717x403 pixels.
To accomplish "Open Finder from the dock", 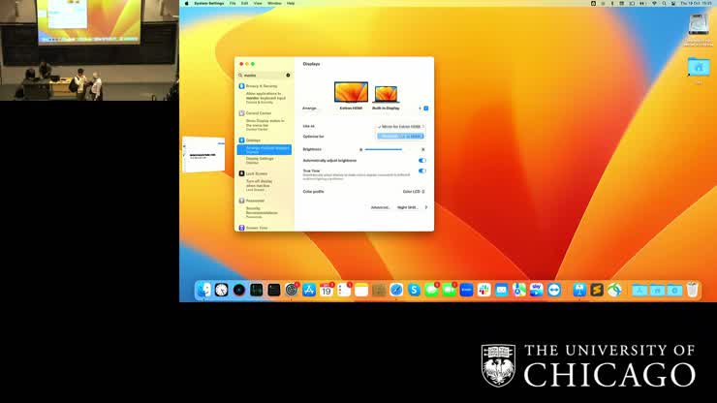I will pyautogui.click(x=204, y=290).
